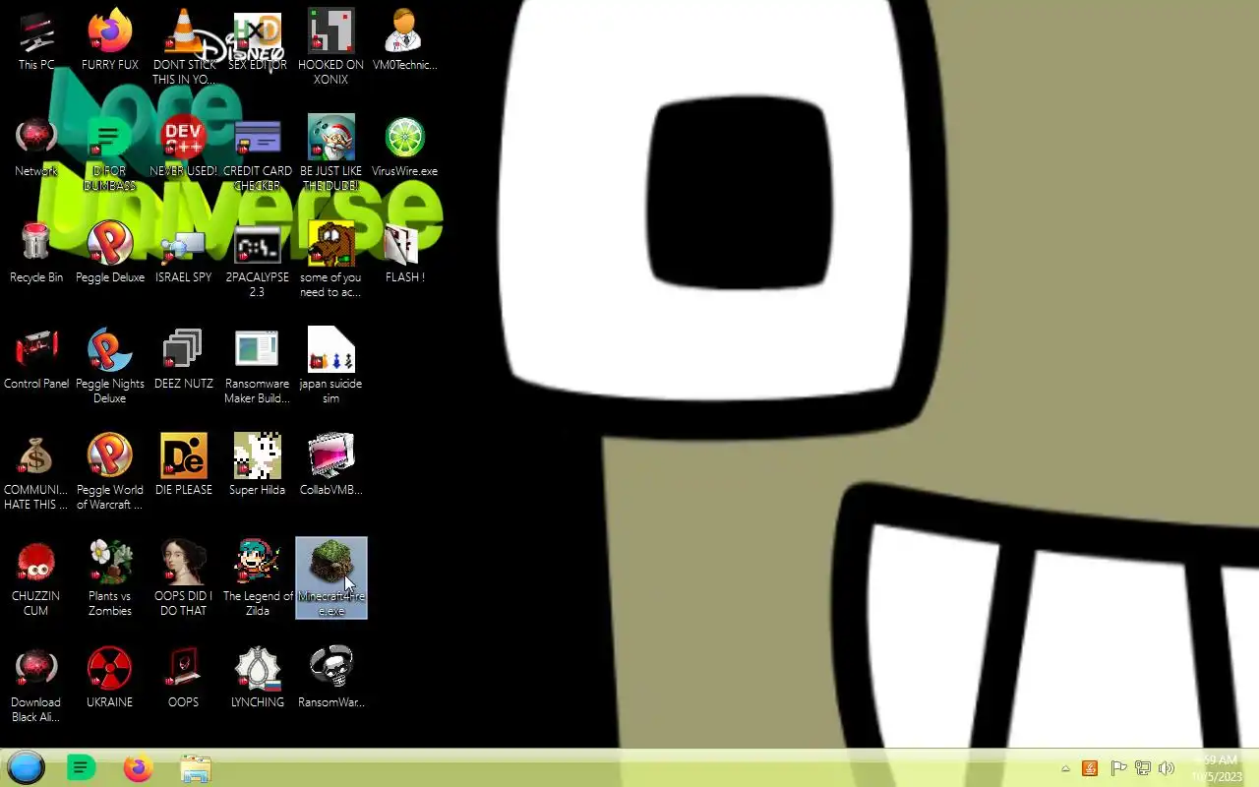
Task: Open the This PC desktop icon
Action: point(36,41)
